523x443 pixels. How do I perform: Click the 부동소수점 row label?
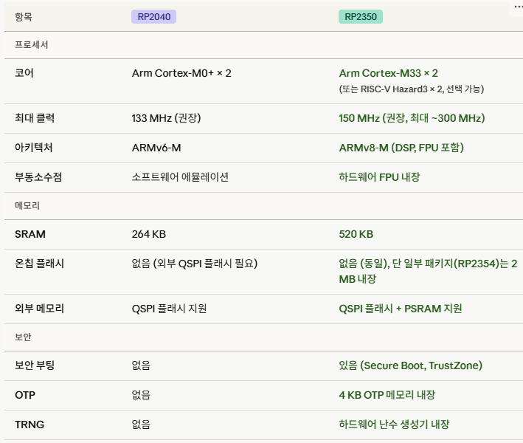pos(38,177)
